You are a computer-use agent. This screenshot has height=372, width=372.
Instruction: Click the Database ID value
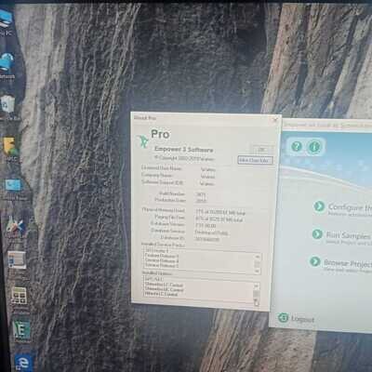207,239
